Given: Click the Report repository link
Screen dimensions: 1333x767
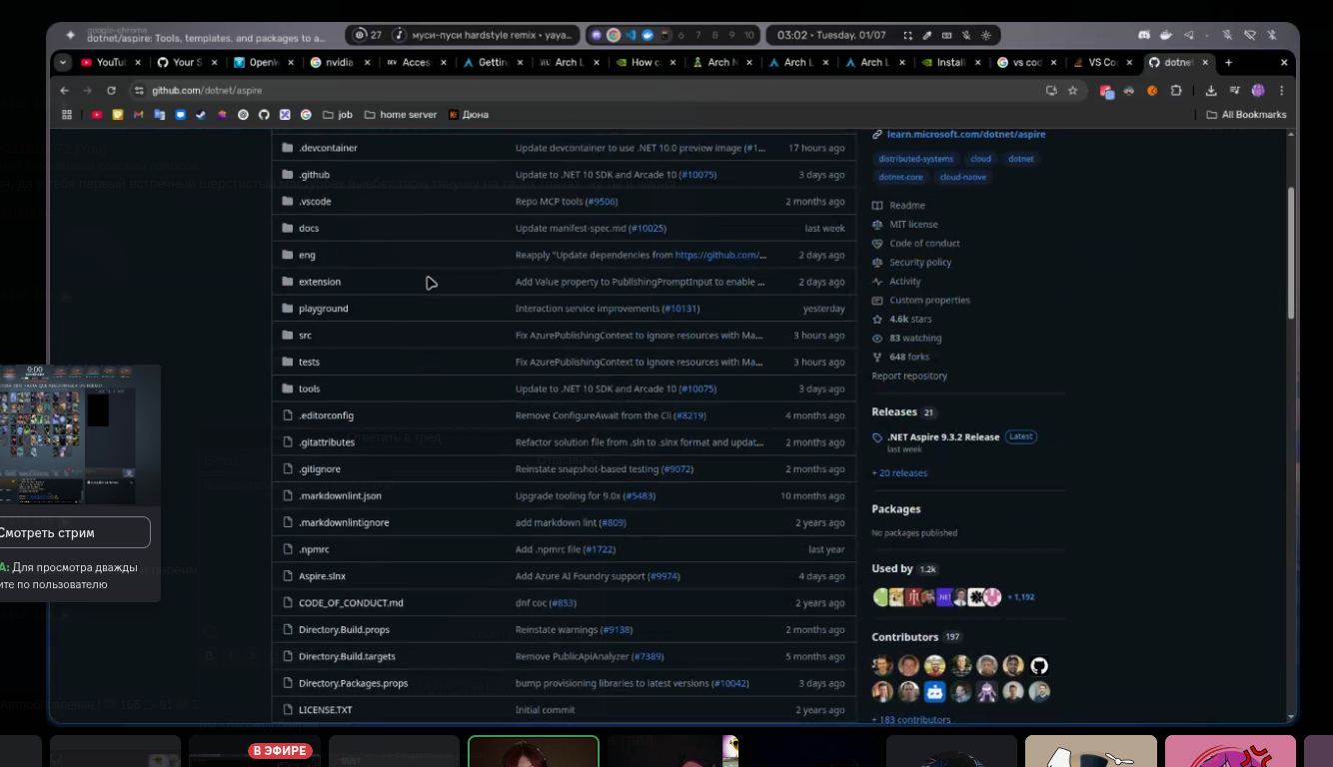Looking at the screenshot, I should [909, 377].
